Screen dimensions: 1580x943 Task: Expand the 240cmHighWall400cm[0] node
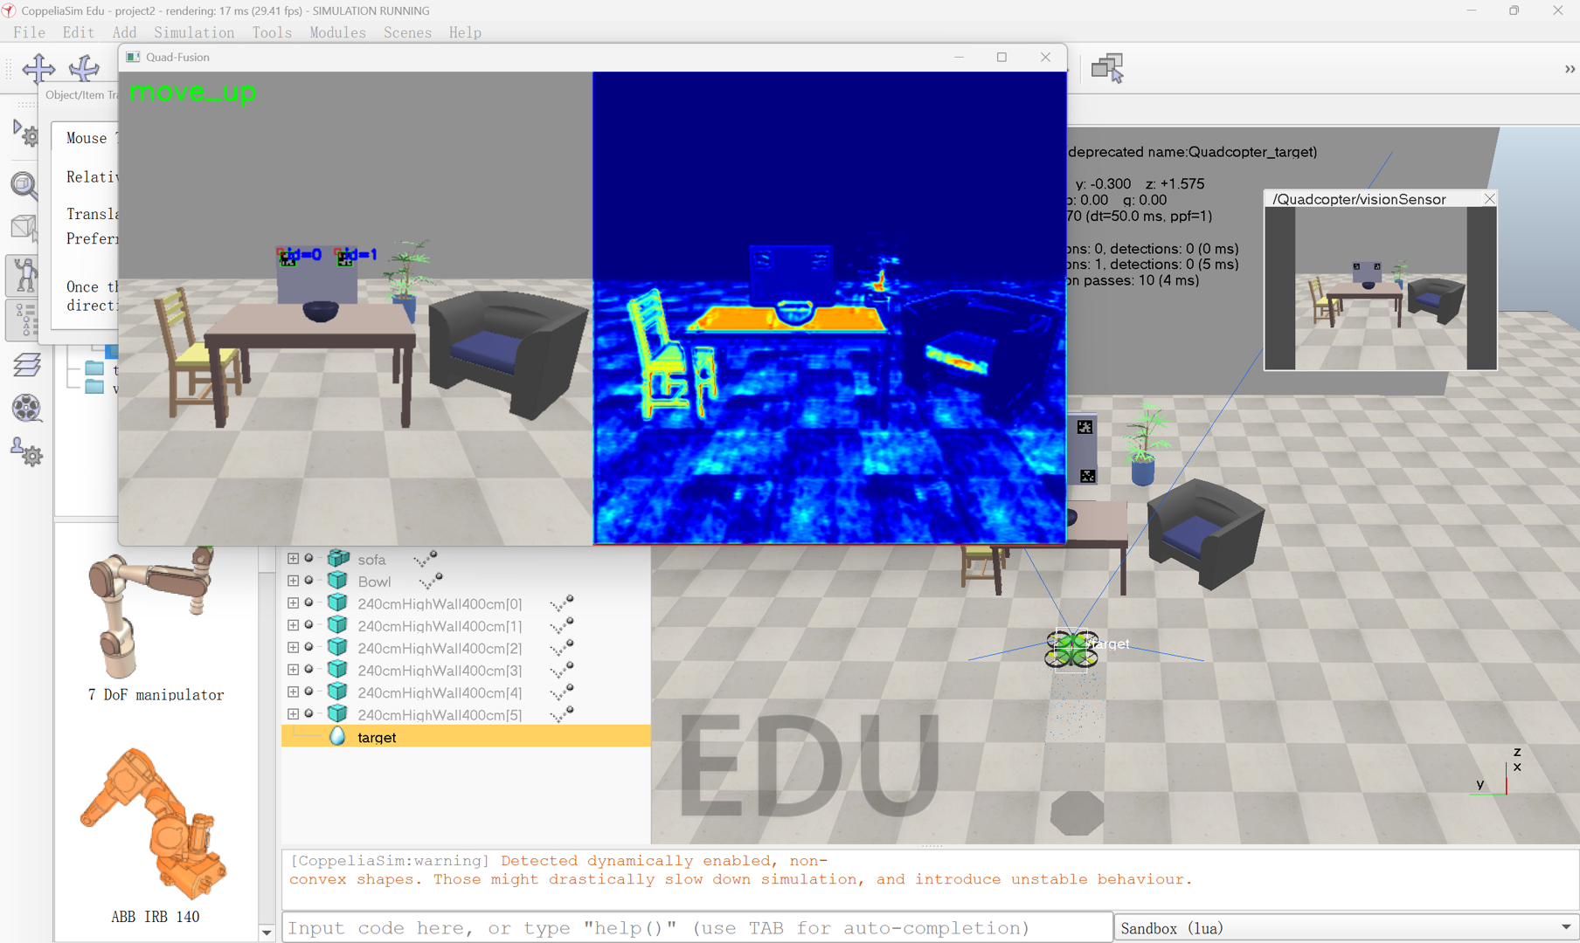tap(294, 603)
